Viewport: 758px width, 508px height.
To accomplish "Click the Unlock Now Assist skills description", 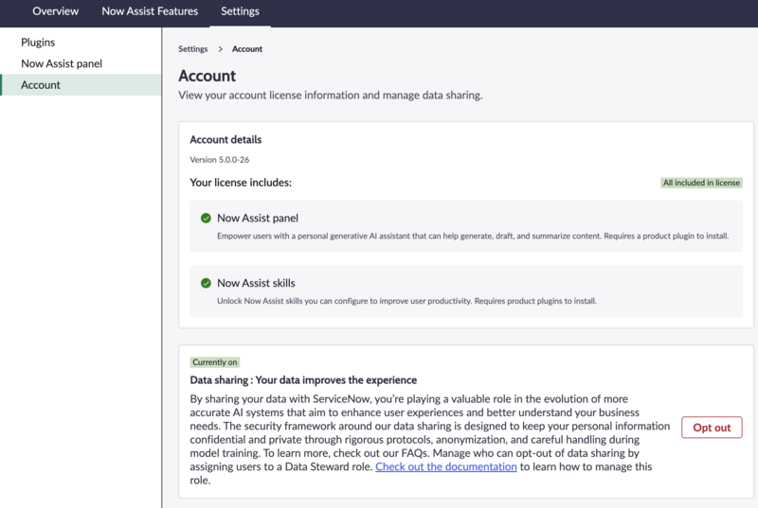I will [x=406, y=301].
